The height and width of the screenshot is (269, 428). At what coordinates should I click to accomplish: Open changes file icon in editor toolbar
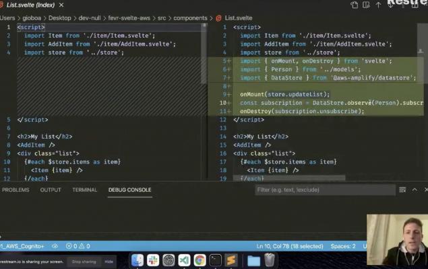(x=355, y=5)
